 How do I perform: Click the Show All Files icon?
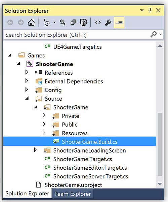coord(84,23)
